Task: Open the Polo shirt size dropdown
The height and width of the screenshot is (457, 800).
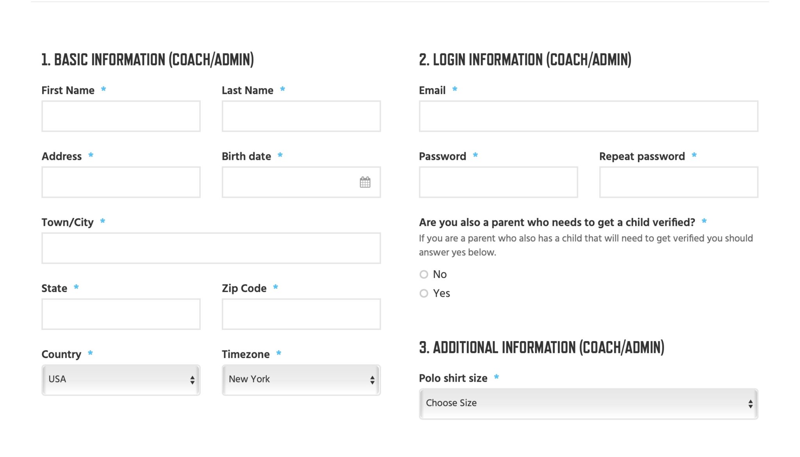Action: click(x=588, y=404)
